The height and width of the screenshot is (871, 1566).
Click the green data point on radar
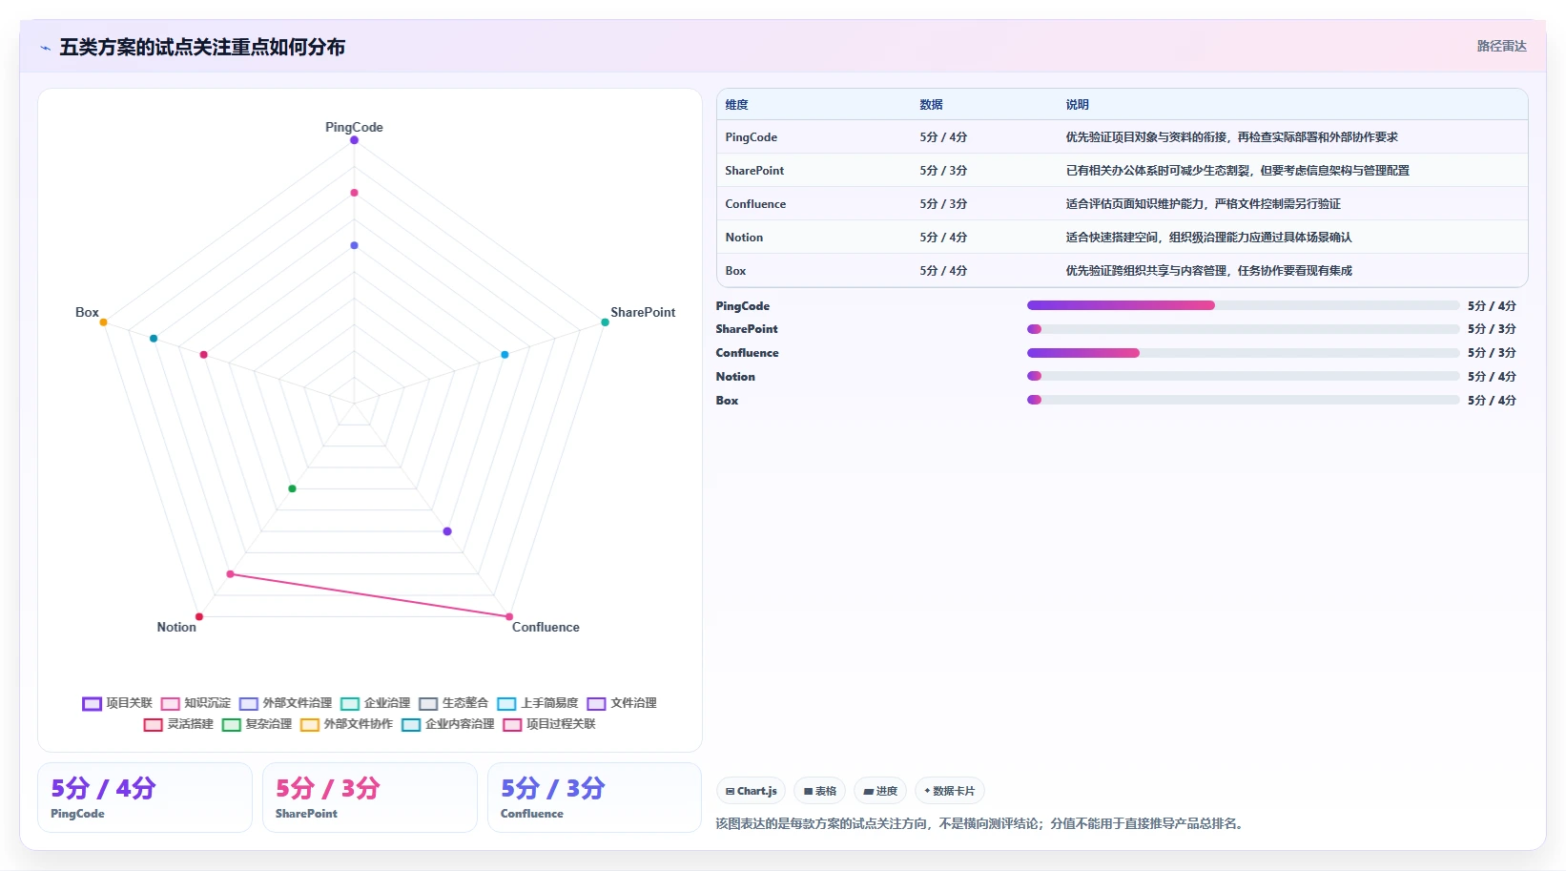293,488
